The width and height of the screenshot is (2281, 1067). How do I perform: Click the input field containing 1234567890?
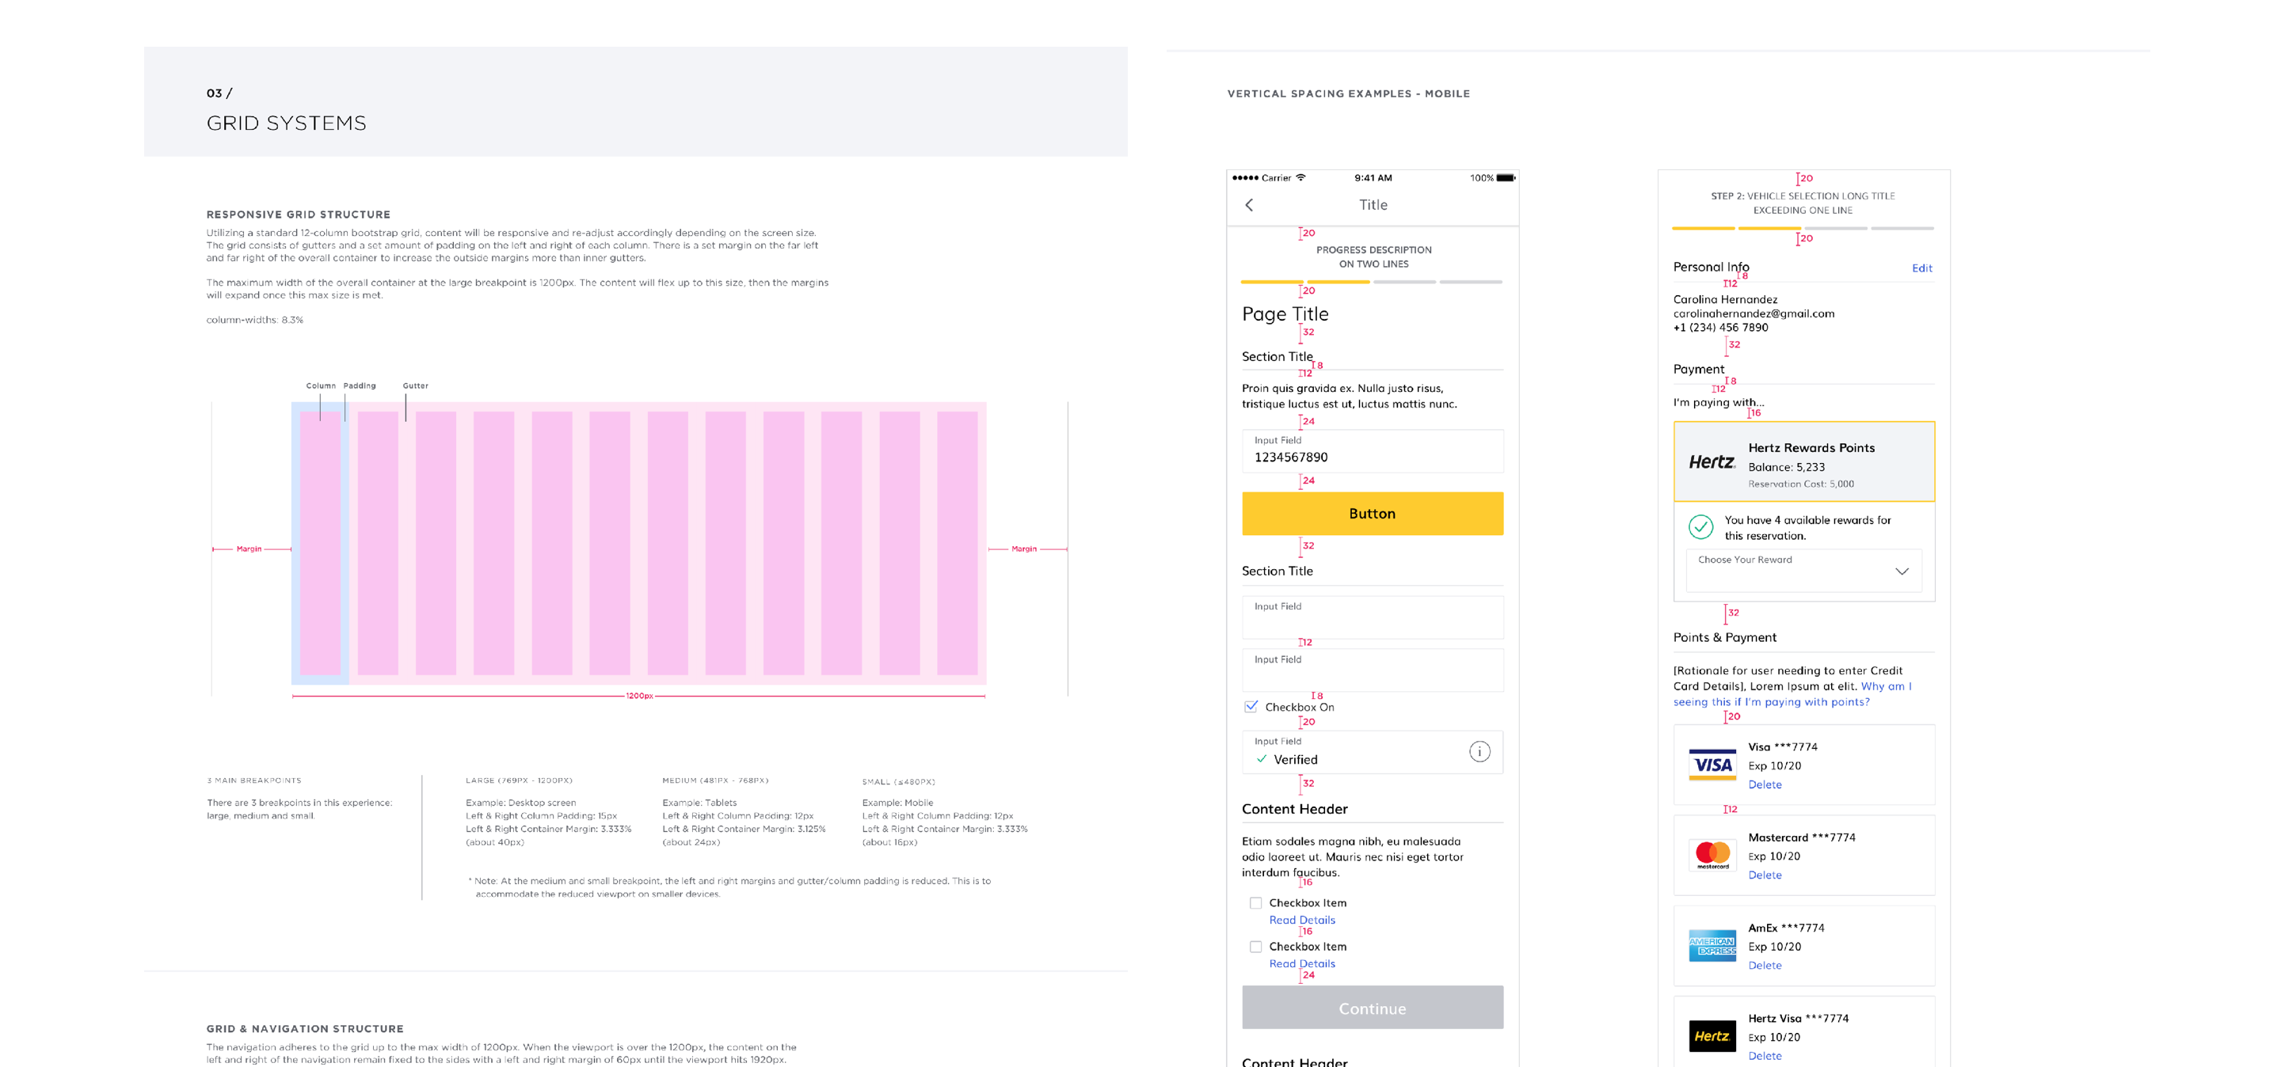1372,452
